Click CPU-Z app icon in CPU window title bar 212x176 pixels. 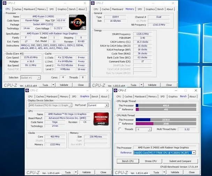[x=5, y=3]
